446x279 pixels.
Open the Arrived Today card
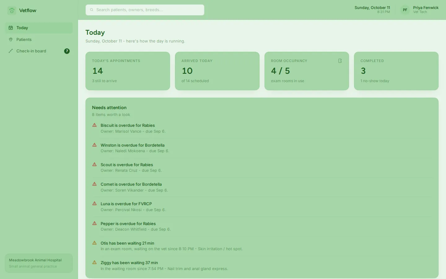point(217,71)
